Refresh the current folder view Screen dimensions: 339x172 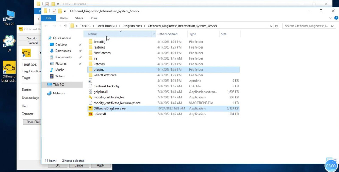(277, 26)
